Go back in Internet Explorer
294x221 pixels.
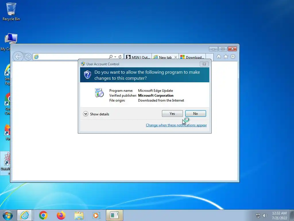(18, 57)
